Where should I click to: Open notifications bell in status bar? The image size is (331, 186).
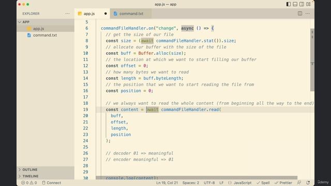click(308, 182)
